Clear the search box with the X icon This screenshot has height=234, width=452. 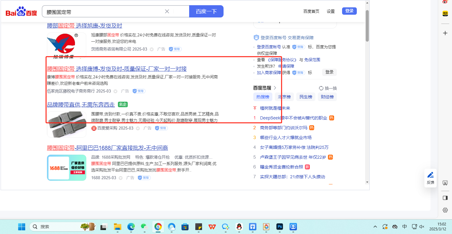[167, 11]
